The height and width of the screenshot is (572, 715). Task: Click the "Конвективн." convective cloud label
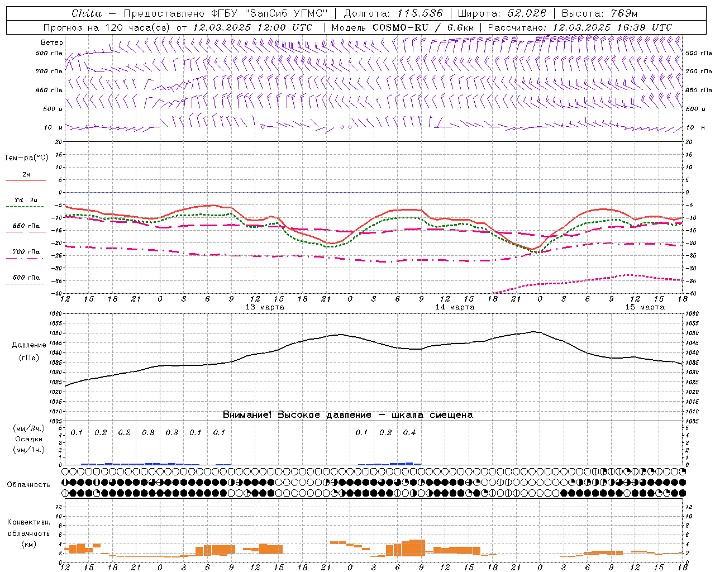coord(28,522)
